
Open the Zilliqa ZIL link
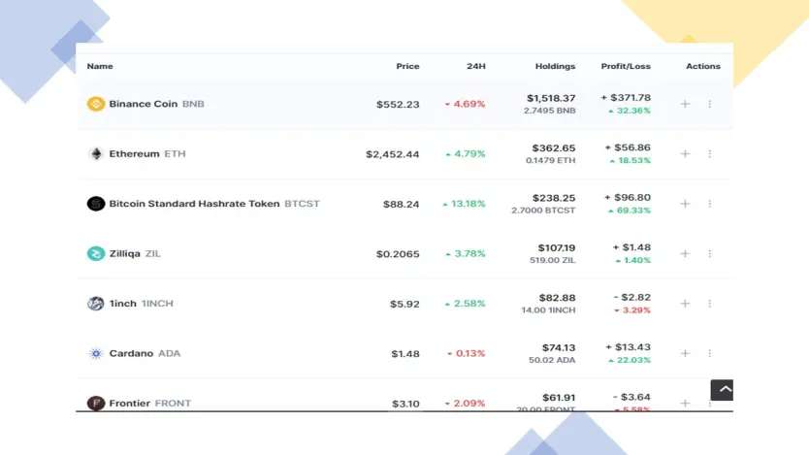pyautogui.click(x=135, y=253)
